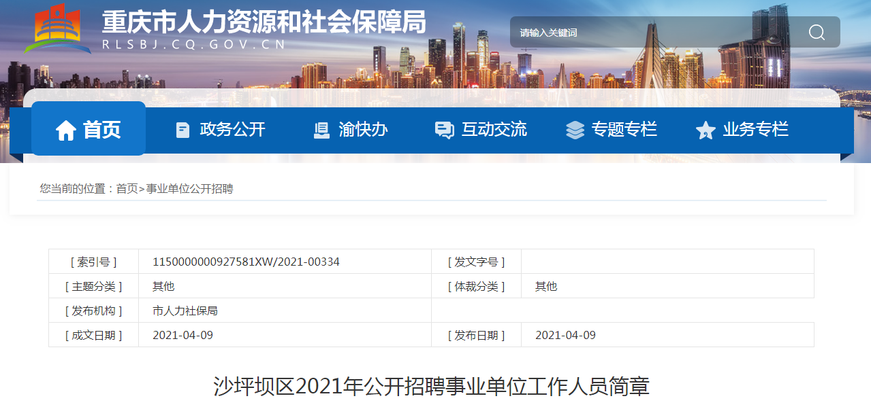The height and width of the screenshot is (407, 871).
Task: Go to 渝快办 section
Action: [x=363, y=129]
